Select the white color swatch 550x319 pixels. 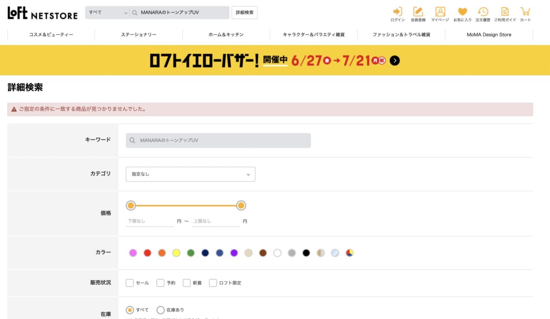pyautogui.click(x=277, y=253)
